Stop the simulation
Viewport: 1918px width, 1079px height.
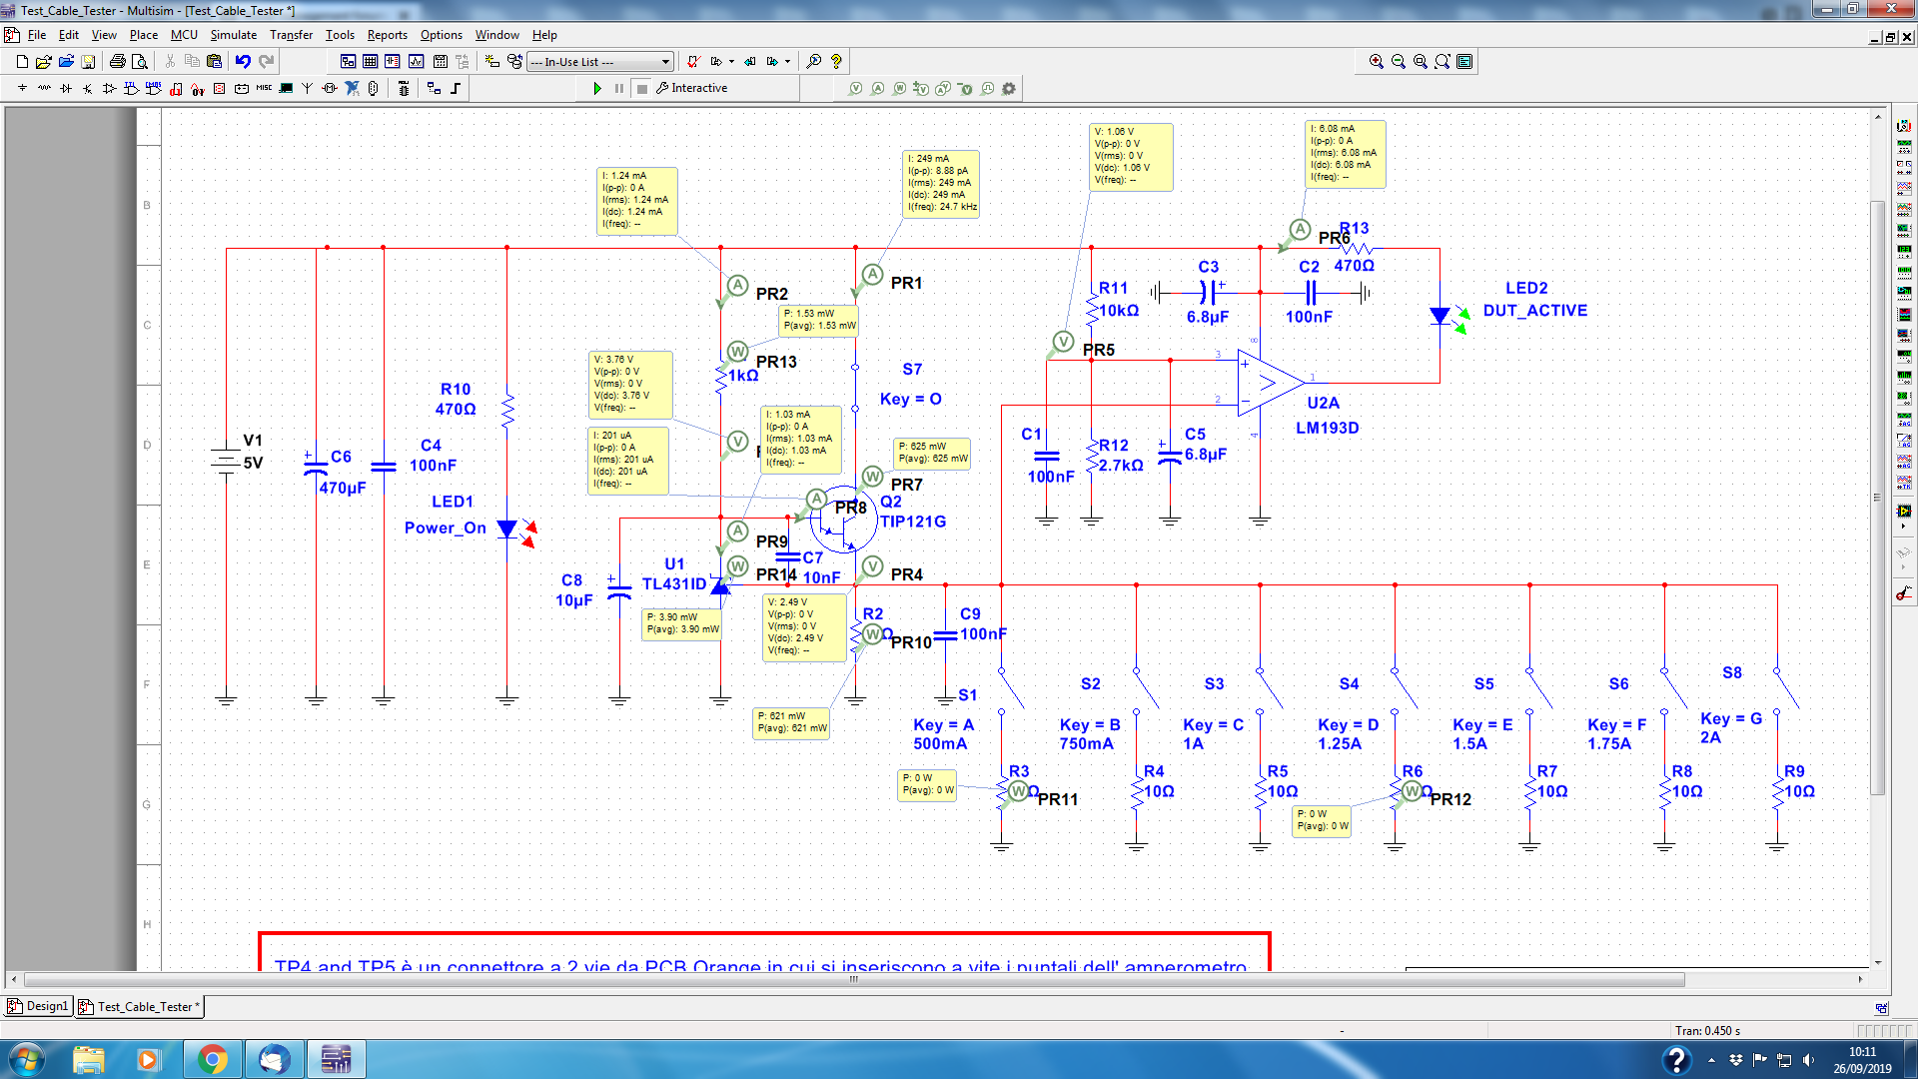(x=641, y=89)
